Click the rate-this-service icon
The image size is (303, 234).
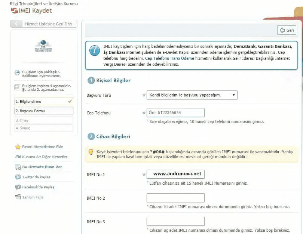tap(18, 167)
